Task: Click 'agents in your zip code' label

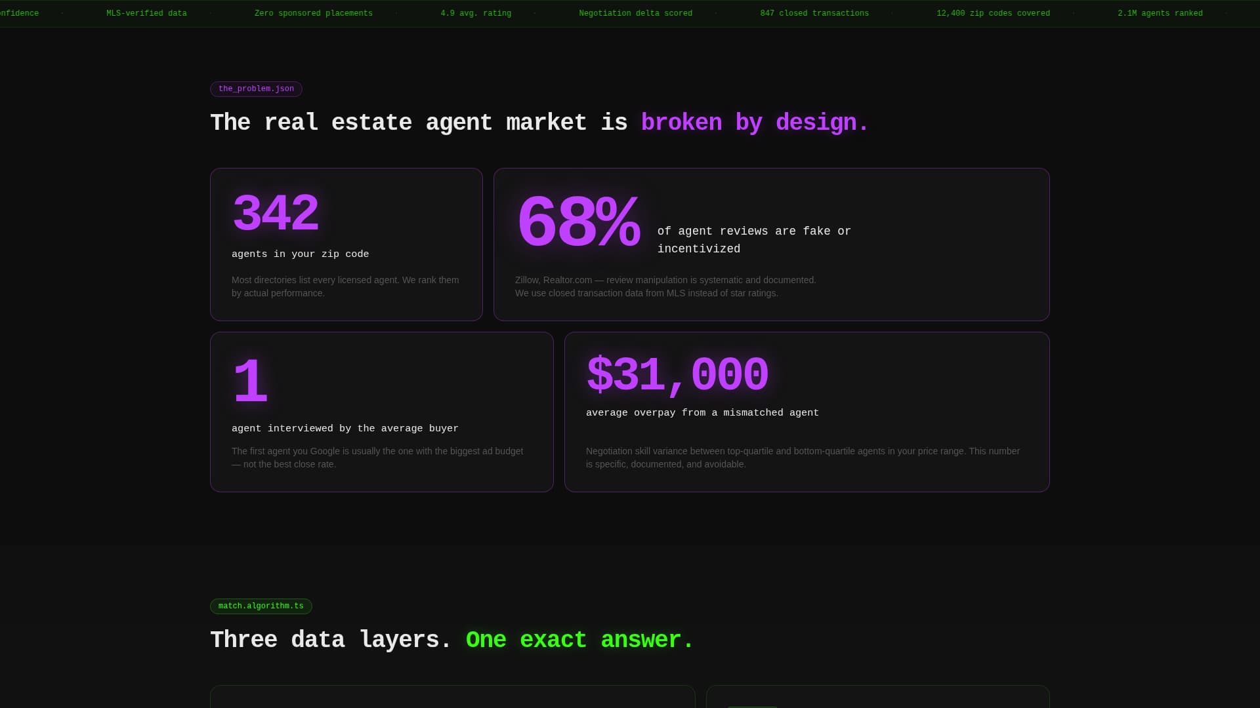Action: 300,254
